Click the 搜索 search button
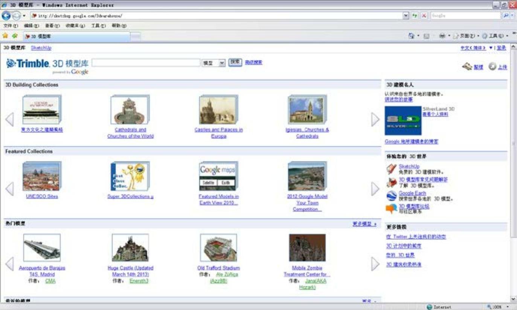Viewport: 517px width, 310px height. point(235,62)
